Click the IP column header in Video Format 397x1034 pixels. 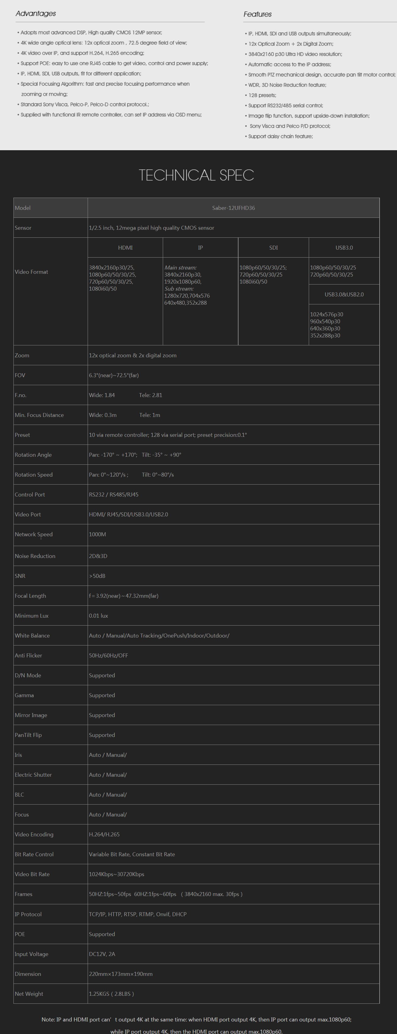point(200,248)
